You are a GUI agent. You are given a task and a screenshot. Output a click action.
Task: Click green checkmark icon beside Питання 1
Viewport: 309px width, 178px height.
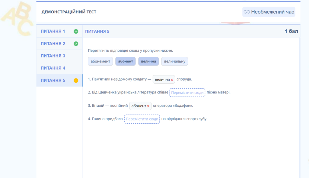tap(76, 31)
